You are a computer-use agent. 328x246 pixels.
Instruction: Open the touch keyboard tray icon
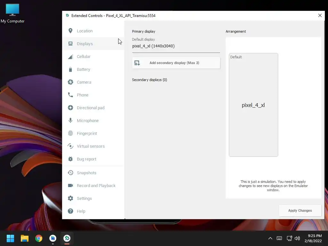tap(279, 238)
